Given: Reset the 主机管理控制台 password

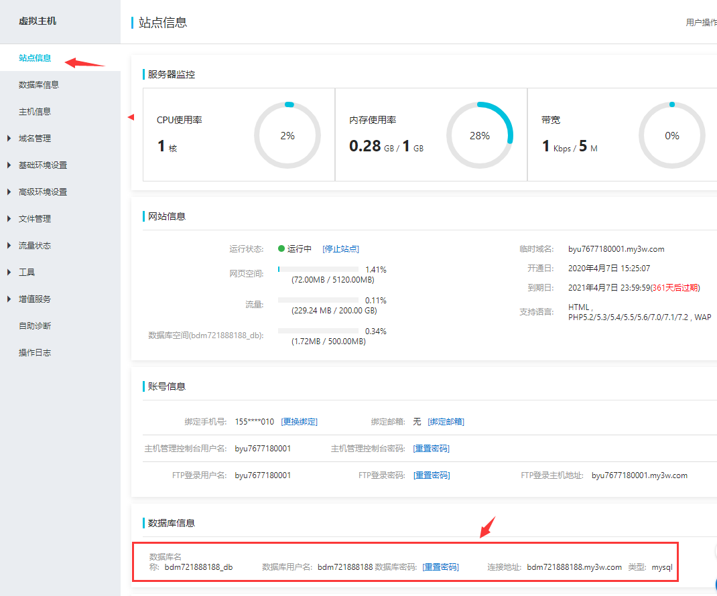Looking at the screenshot, I should point(431,449).
